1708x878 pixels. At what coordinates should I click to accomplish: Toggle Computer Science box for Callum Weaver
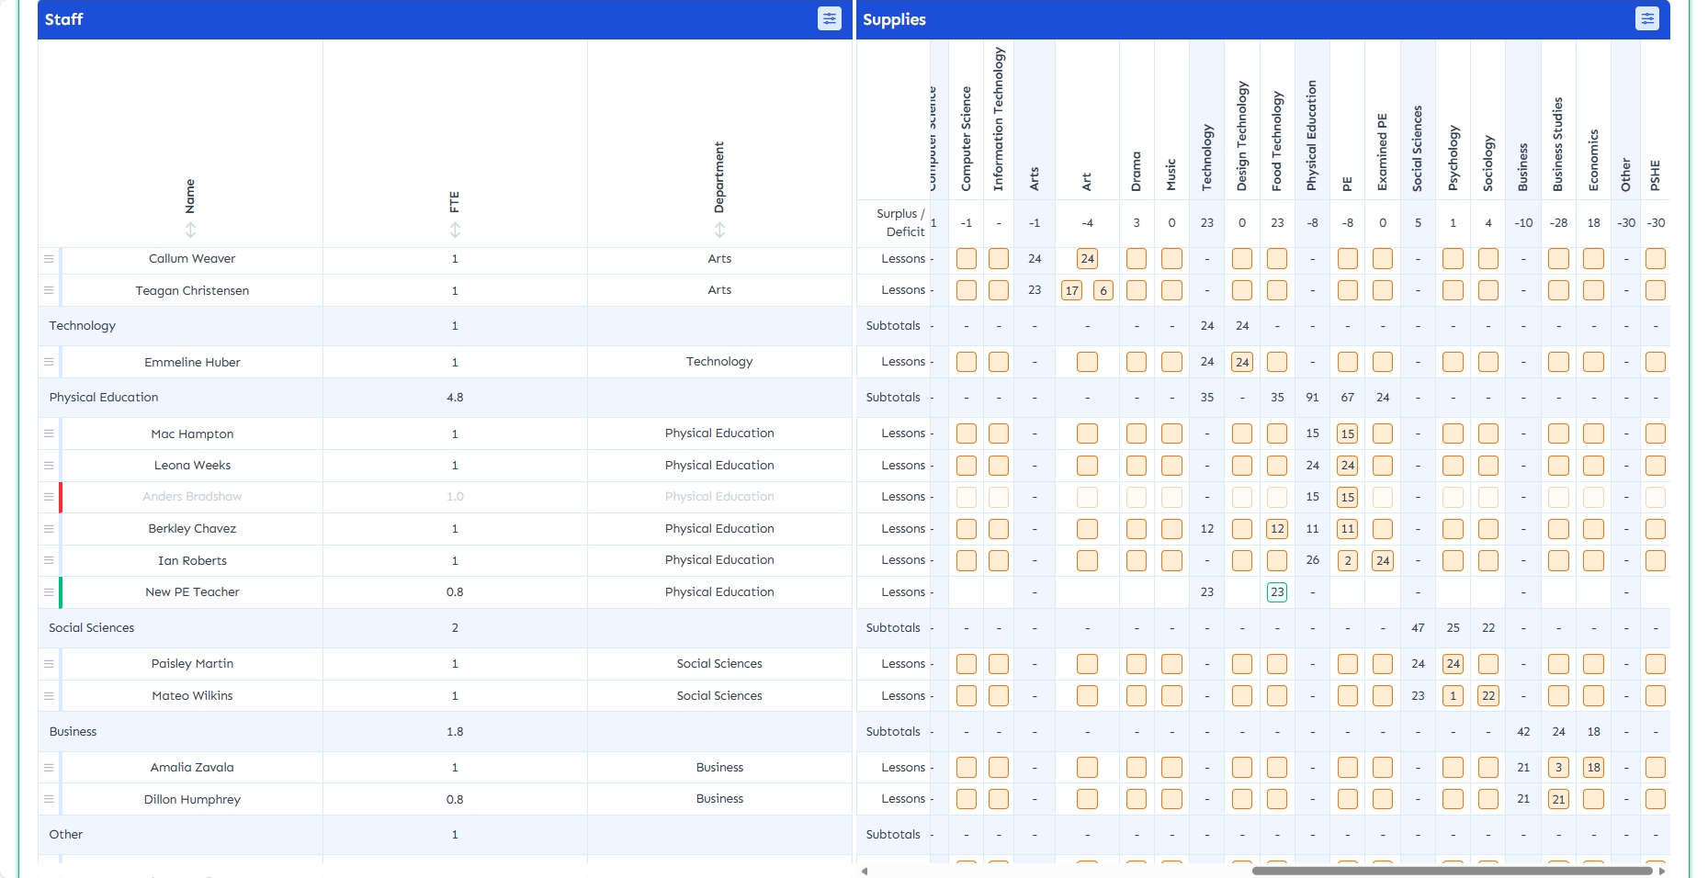[x=966, y=259]
